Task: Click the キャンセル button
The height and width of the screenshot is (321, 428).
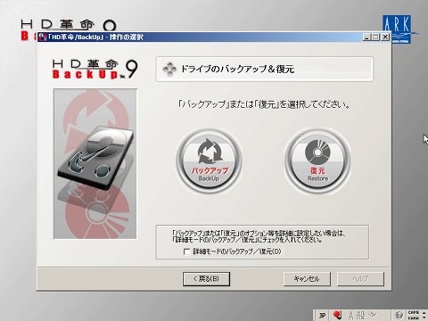Action: 307,279
